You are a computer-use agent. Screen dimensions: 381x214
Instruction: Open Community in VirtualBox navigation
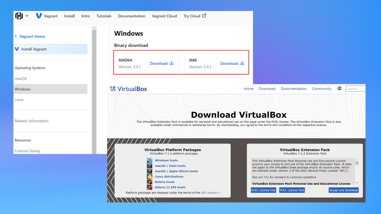pyautogui.click(x=321, y=89)
